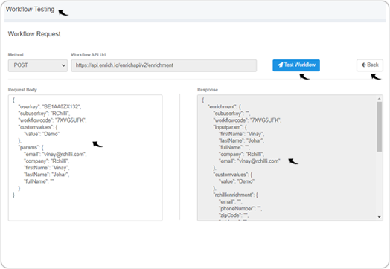Image resolution: width=390 pixels, height=269 pixels.
Task: Click the Workflow Request section heading
Action: pyautogui.click(x=34, y=34)
